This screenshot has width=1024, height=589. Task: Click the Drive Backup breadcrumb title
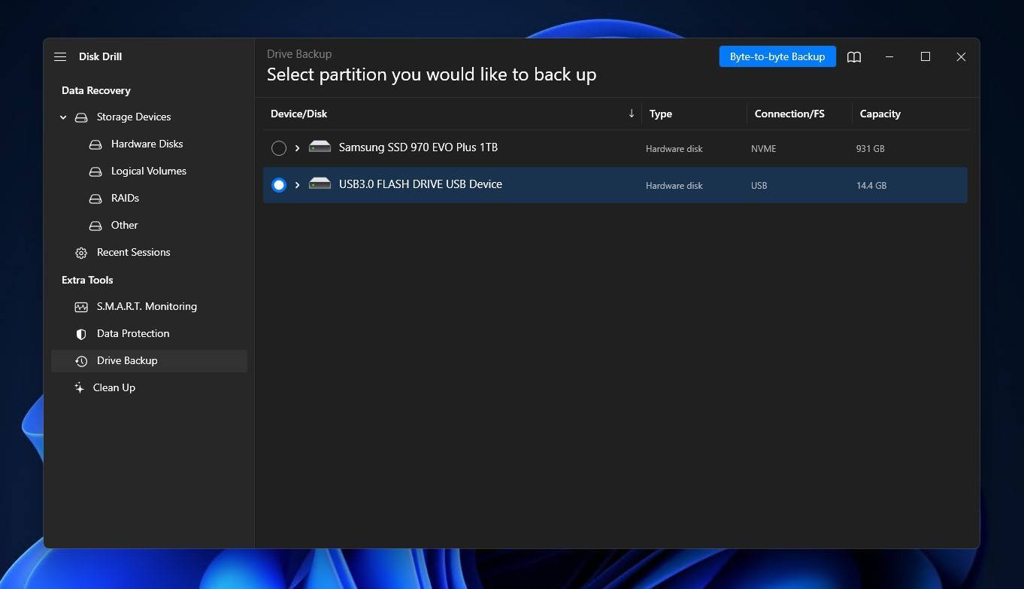[x=299, y=54]
